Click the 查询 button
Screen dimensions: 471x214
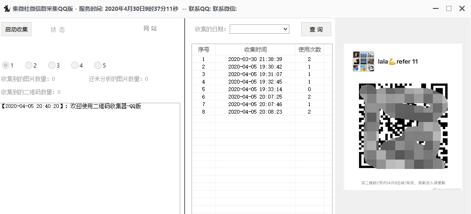[x=316, y=29]
